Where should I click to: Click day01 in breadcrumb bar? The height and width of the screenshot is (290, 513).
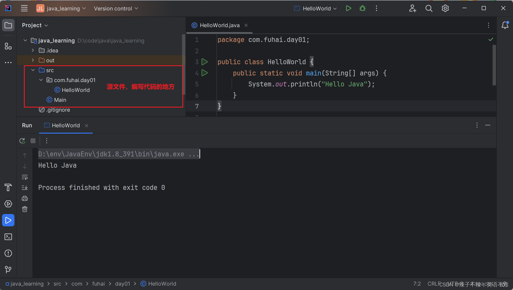(122, 284)
